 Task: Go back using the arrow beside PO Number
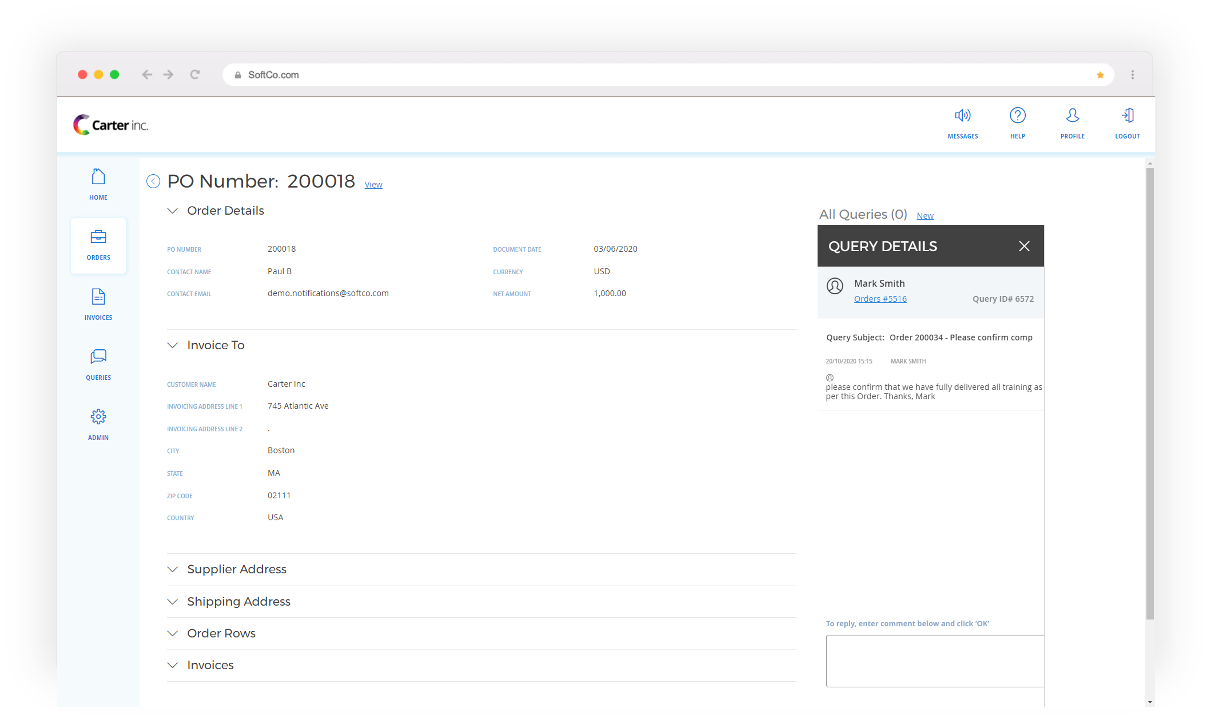pyautogui.click(x=153, y=181)
